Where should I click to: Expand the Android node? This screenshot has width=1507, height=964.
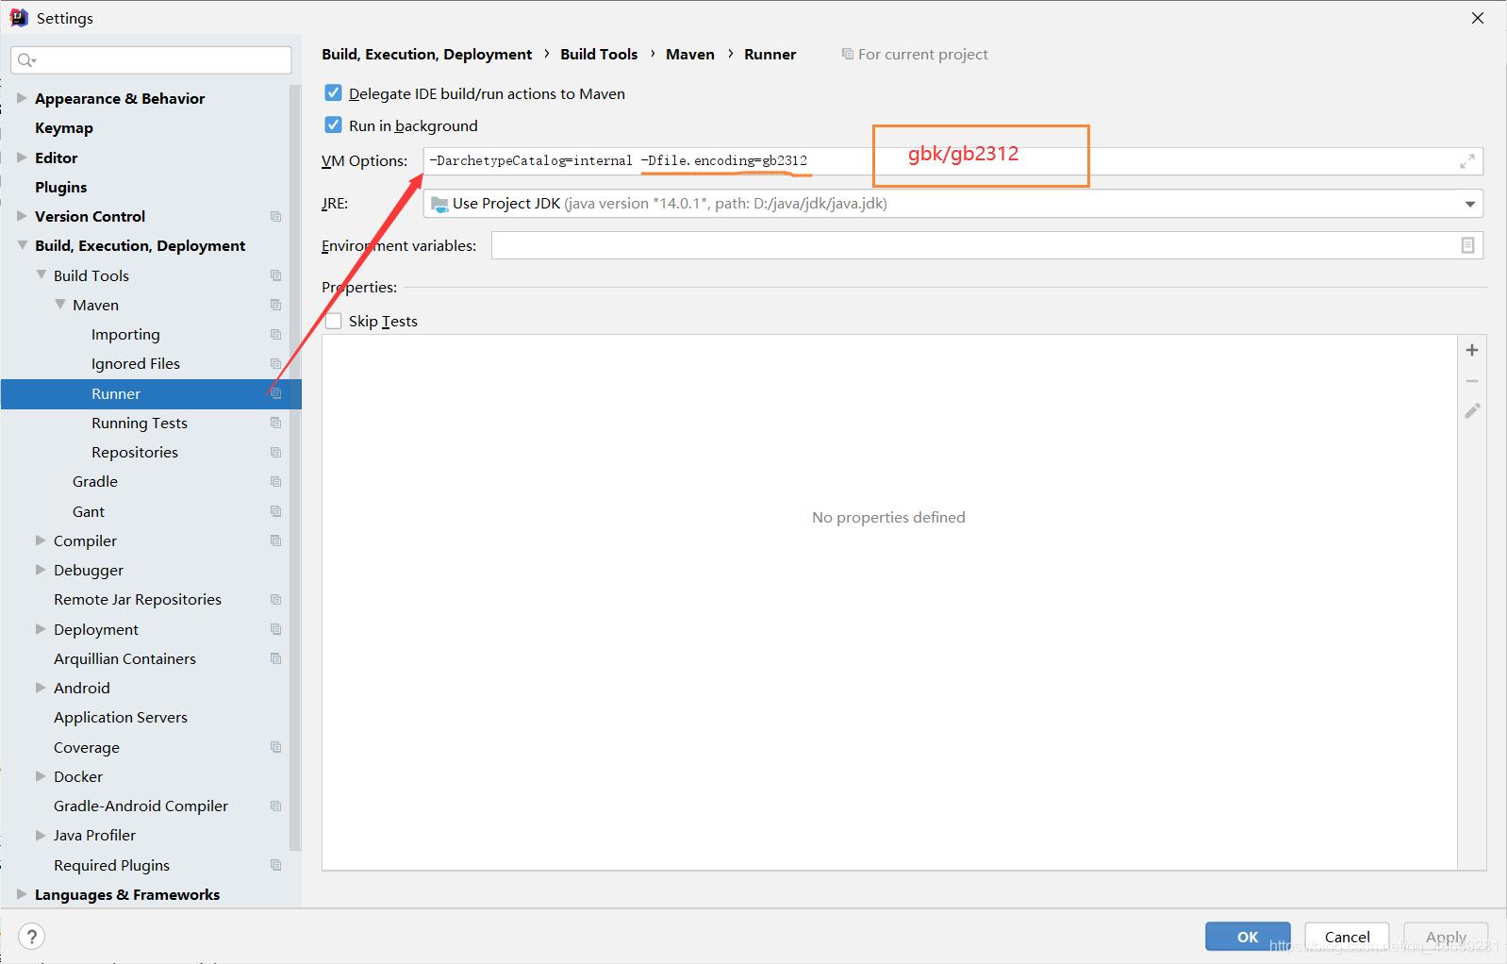41,688
